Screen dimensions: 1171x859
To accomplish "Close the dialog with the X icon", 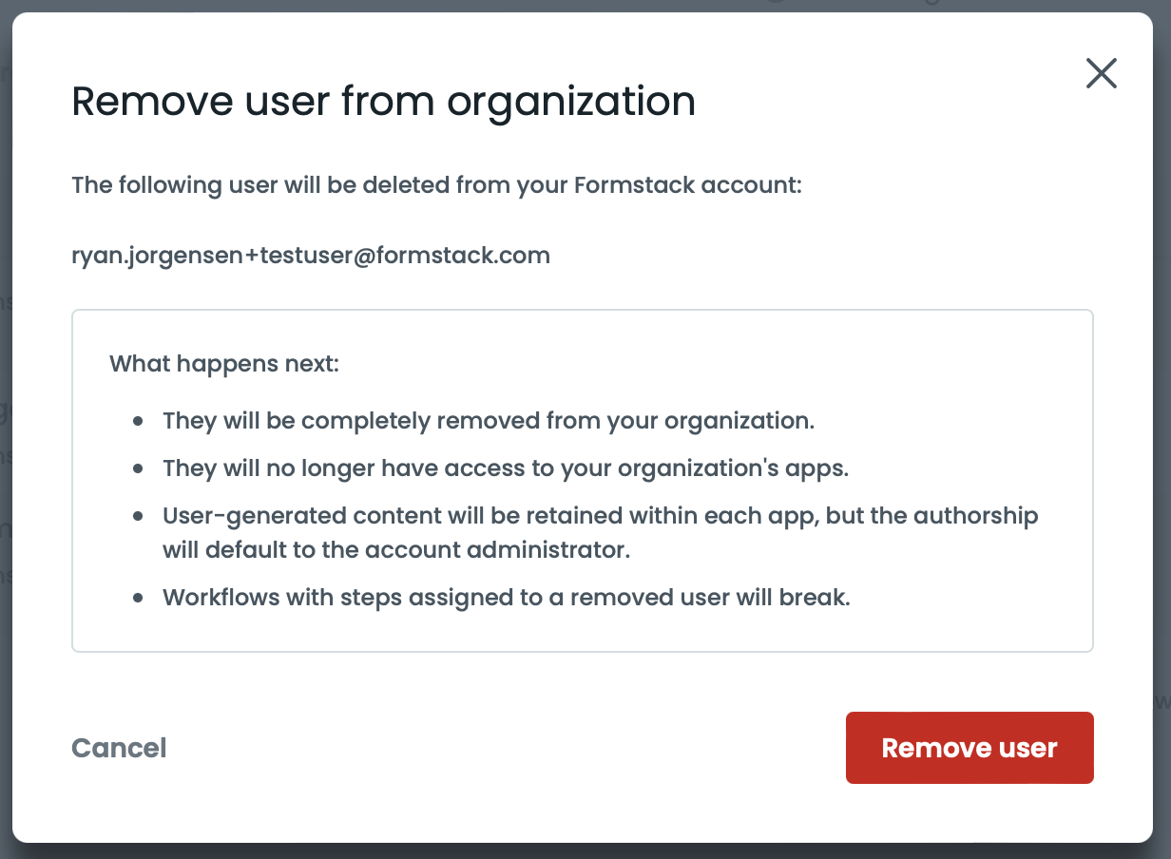I will [1101, 73].
